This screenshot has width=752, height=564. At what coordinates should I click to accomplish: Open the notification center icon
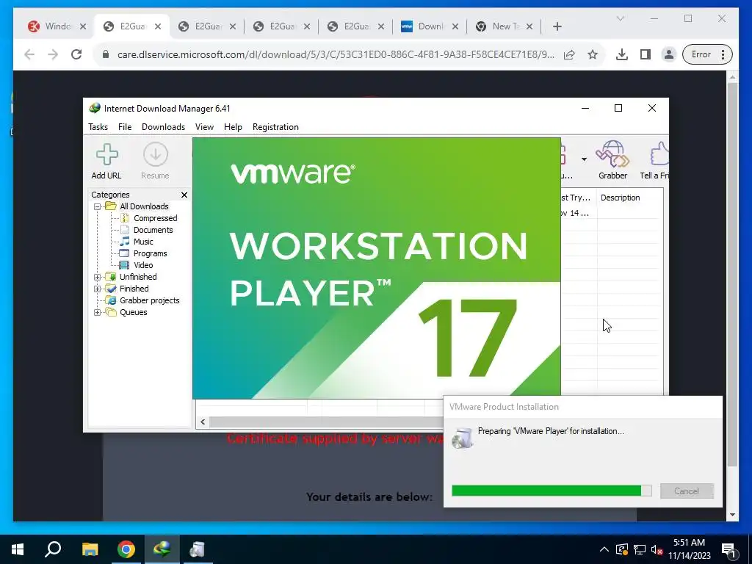click(x=729, y=551)
